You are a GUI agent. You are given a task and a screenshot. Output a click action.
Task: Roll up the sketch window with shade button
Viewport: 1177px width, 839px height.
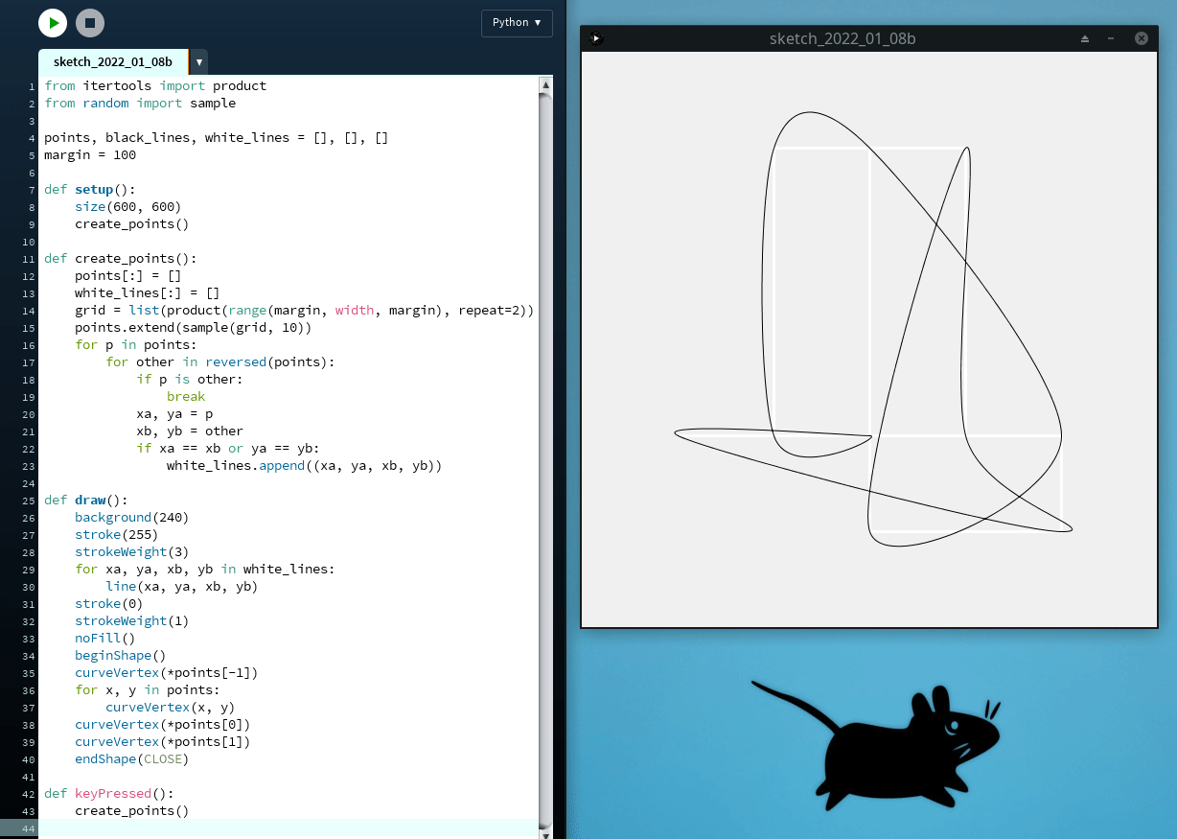click(x=1085, y=38)
